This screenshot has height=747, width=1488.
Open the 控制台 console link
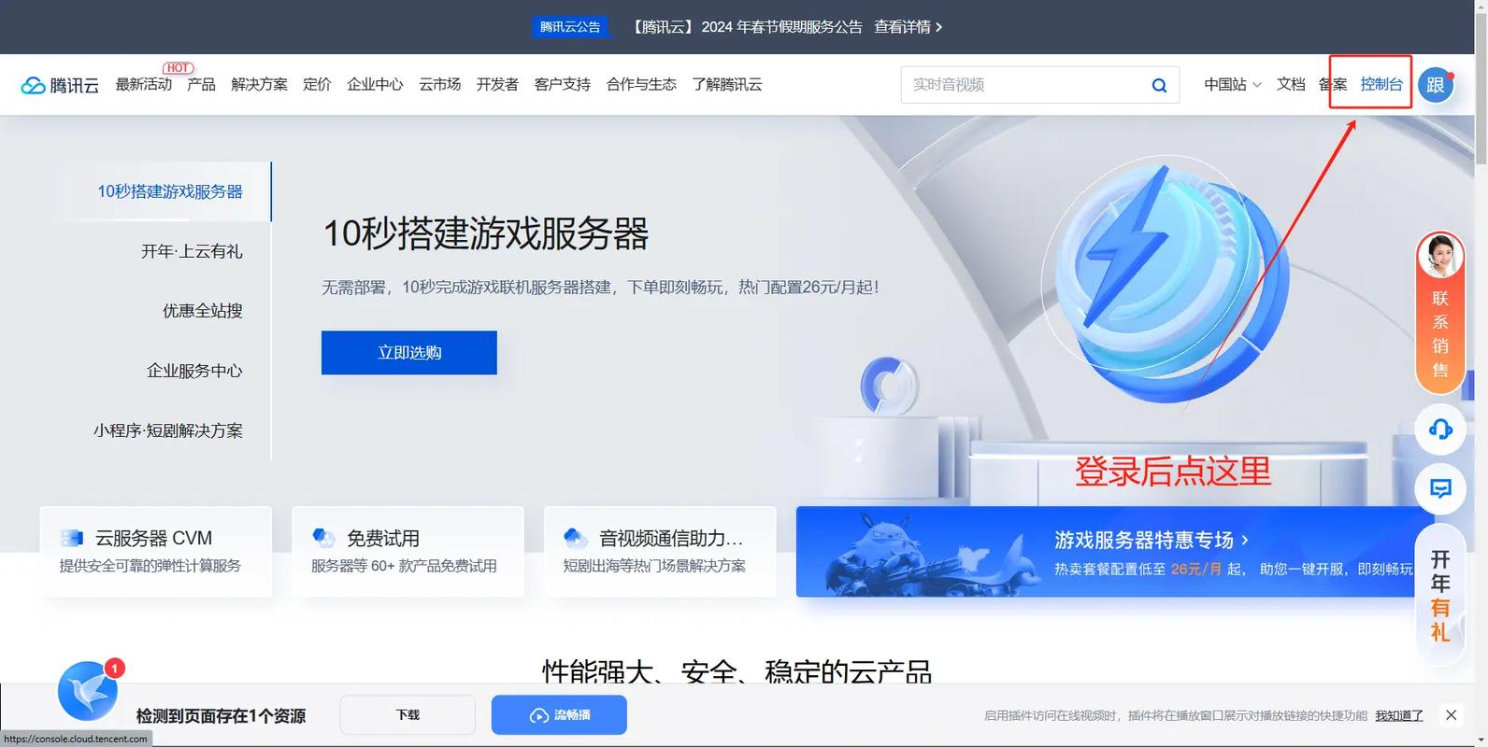tap(1381, 85)
